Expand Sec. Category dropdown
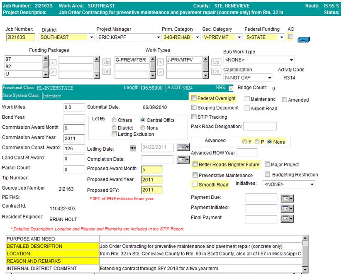Image resolution: width=344 pixels, height=279 pixels. tap(239, 37)
